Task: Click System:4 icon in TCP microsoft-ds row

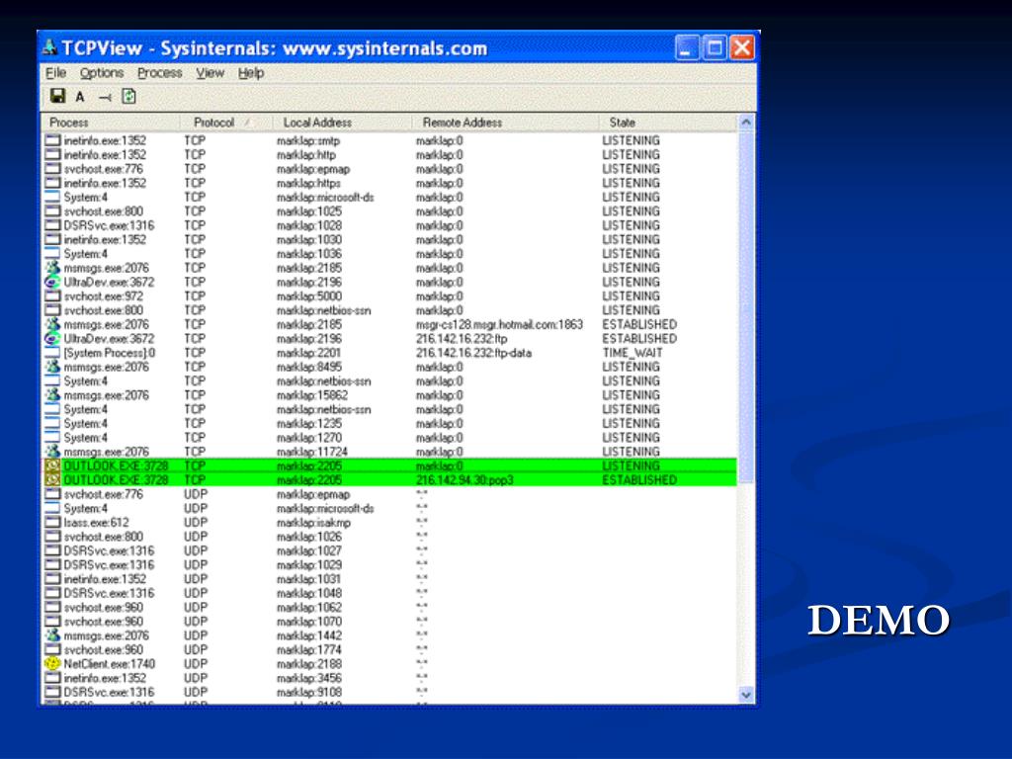Action: (53, 197)
